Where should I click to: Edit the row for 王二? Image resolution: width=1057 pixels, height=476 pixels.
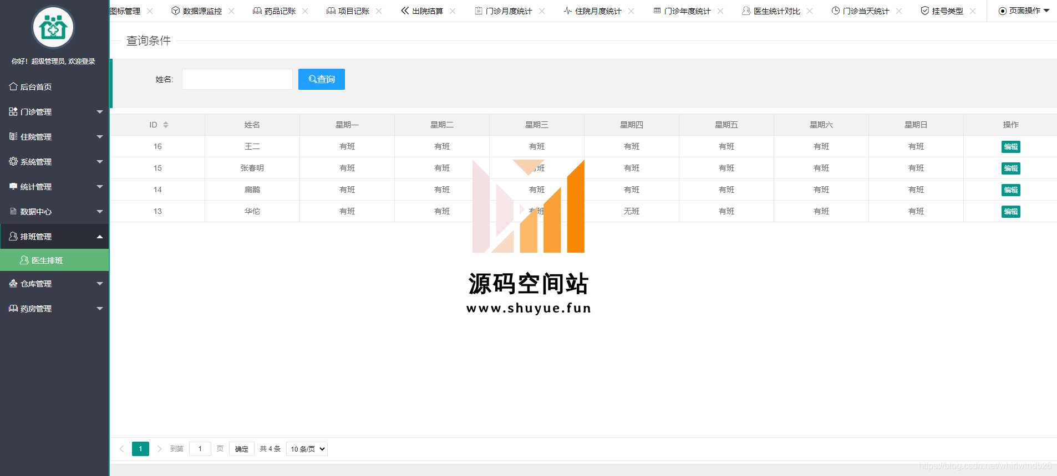coord(1011,147)
